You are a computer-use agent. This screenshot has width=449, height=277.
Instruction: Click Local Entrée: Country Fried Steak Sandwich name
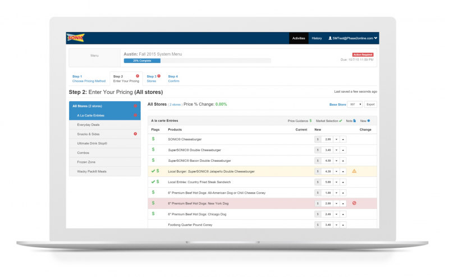(199, 182)
